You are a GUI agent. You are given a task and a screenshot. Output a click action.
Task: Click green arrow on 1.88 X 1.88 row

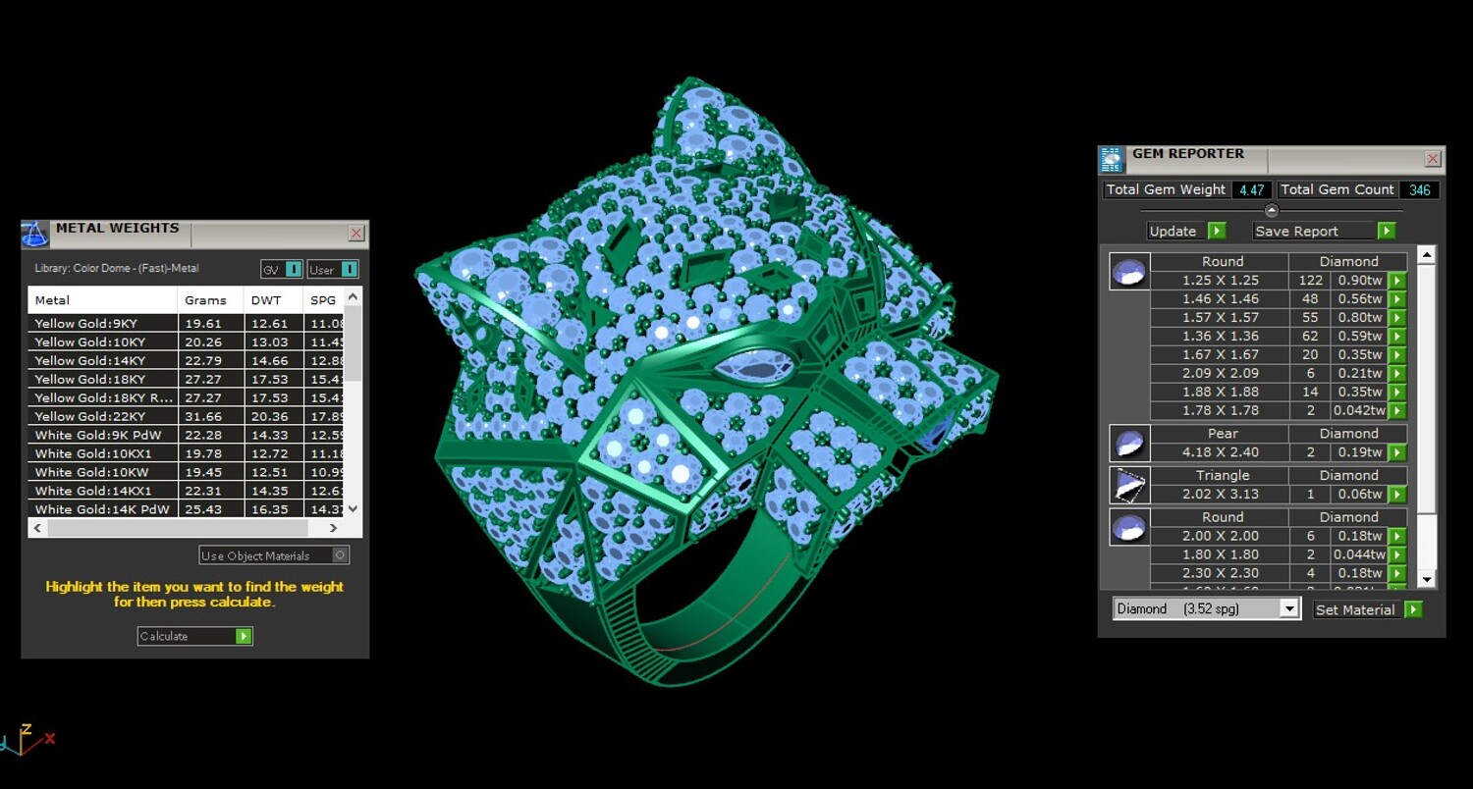pos(1396,393)
